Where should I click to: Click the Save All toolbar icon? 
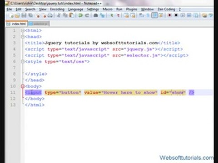click(x=30, y=15)
